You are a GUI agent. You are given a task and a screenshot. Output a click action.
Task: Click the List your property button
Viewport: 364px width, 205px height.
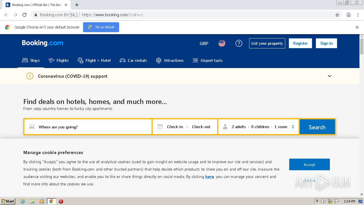267,43
